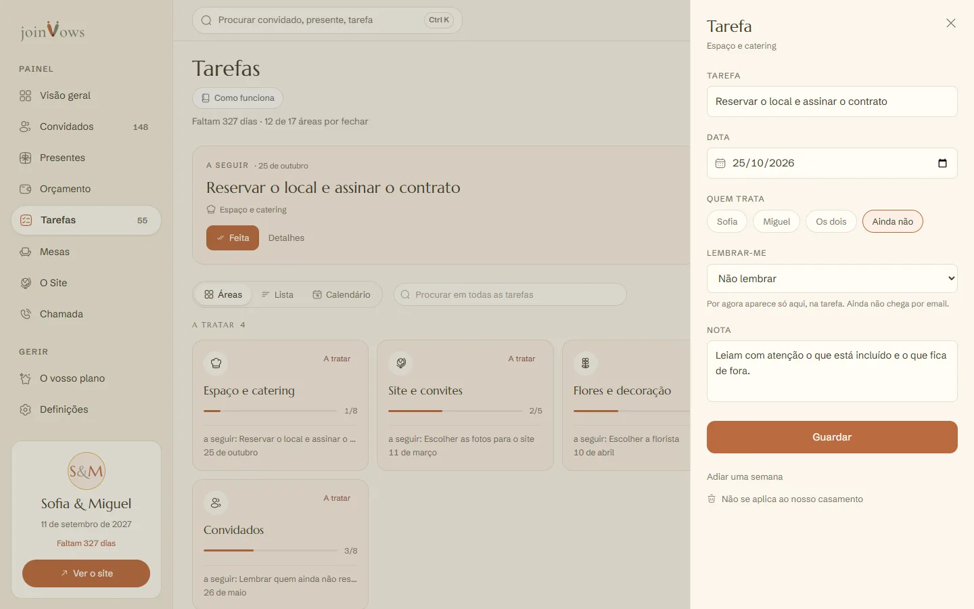Click the search magnifier icon in top bar
This screenshot has width=974, height=609.
point(206,20)
